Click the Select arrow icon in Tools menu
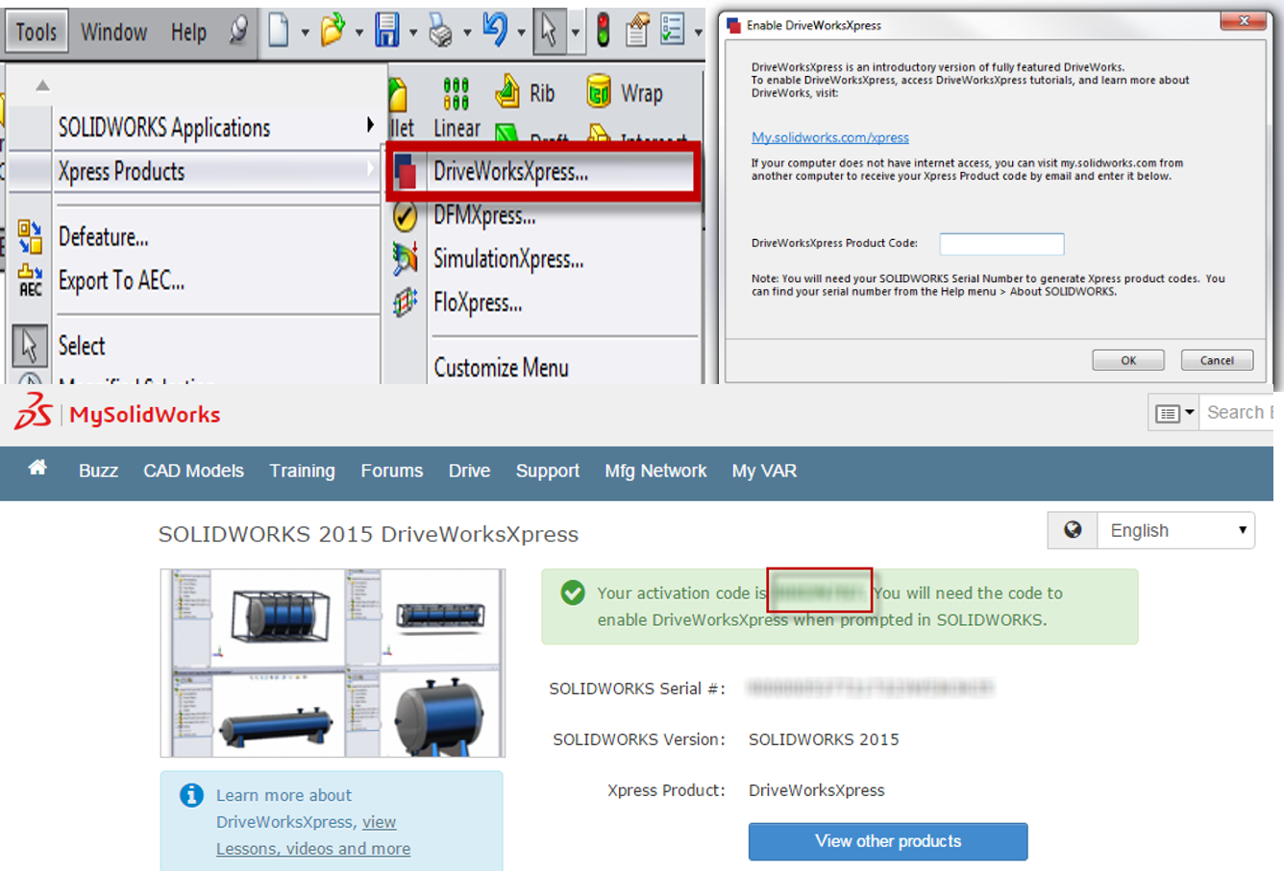This screenshot has width=1284, height=871. pyautogui.click(x=30, y=346)
